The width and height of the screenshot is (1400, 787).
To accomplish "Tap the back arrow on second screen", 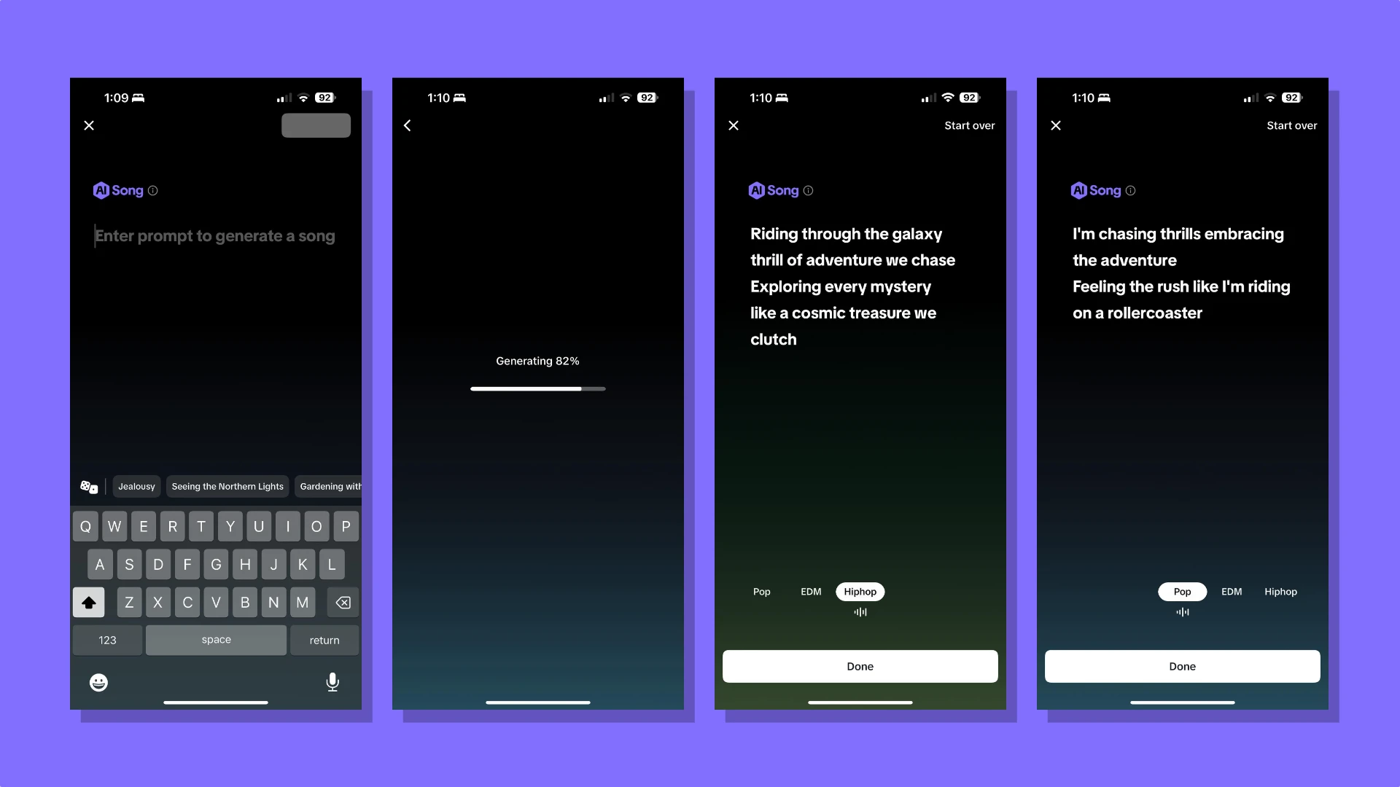I will click(408, 126).
